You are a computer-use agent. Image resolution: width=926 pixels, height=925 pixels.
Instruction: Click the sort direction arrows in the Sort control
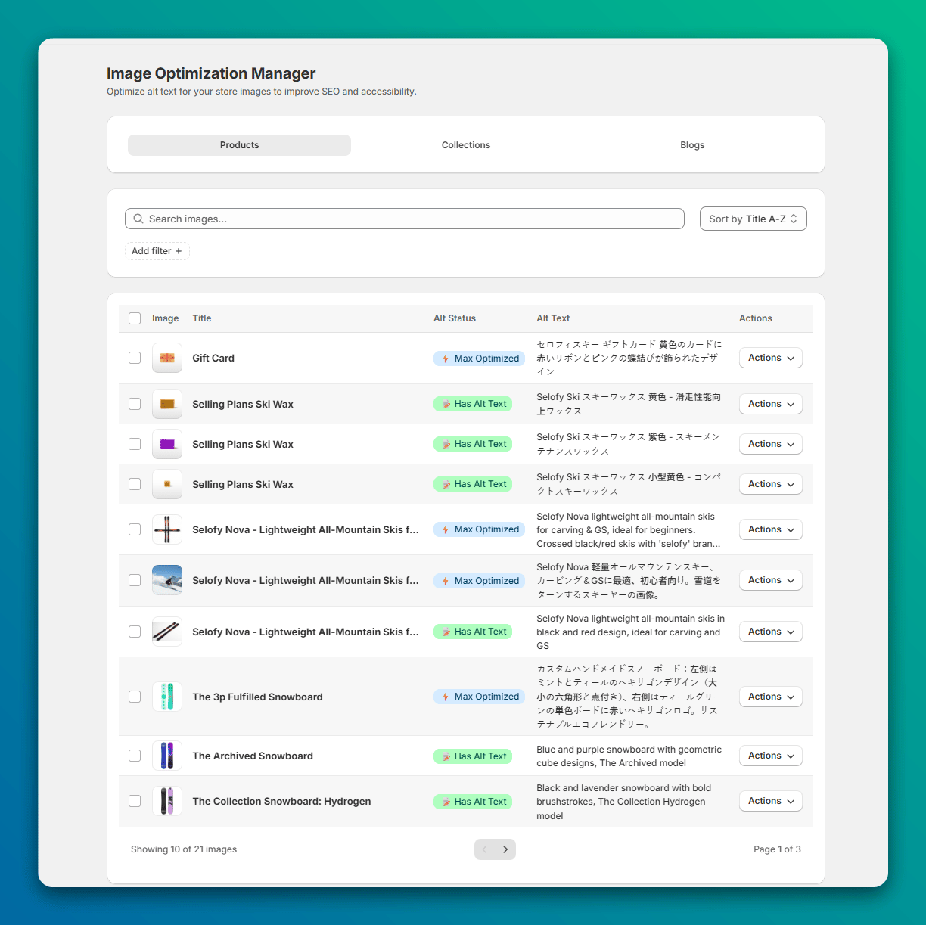pos(794,219)
